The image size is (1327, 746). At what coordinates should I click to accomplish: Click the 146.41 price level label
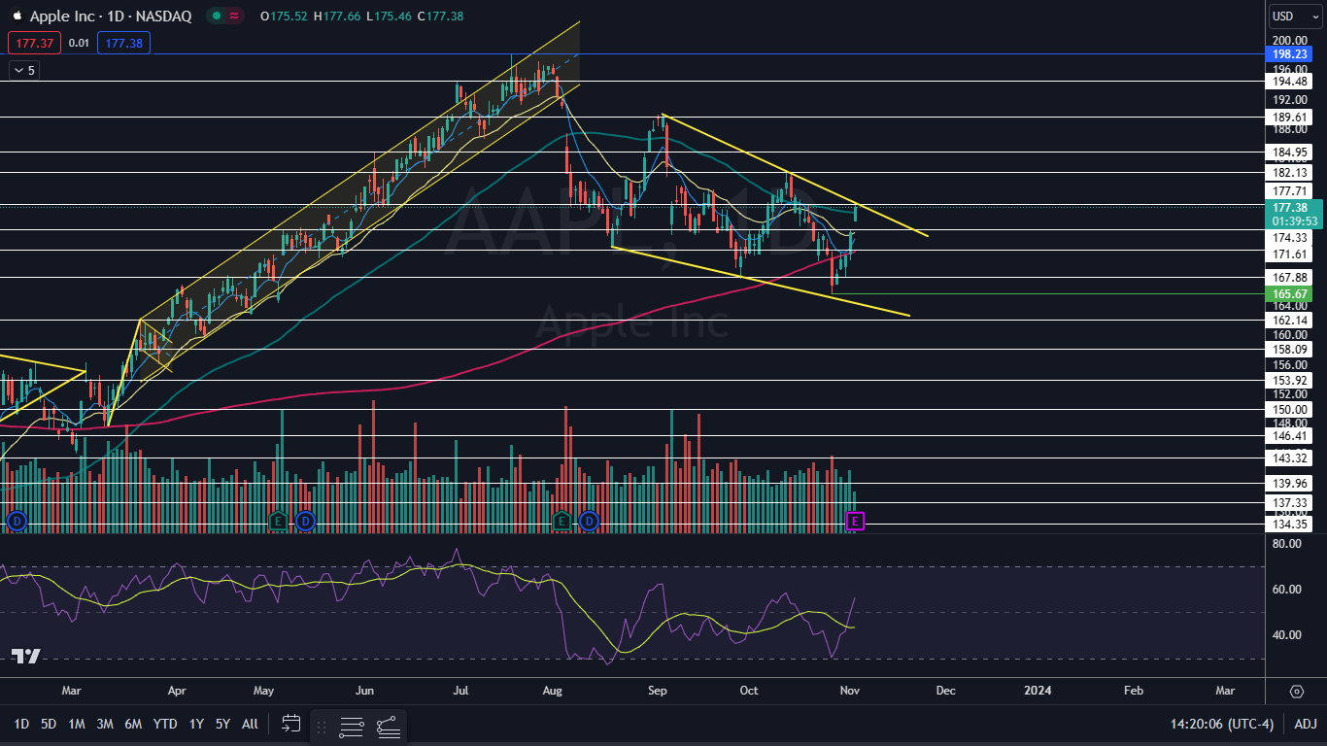coord(1290,438)
